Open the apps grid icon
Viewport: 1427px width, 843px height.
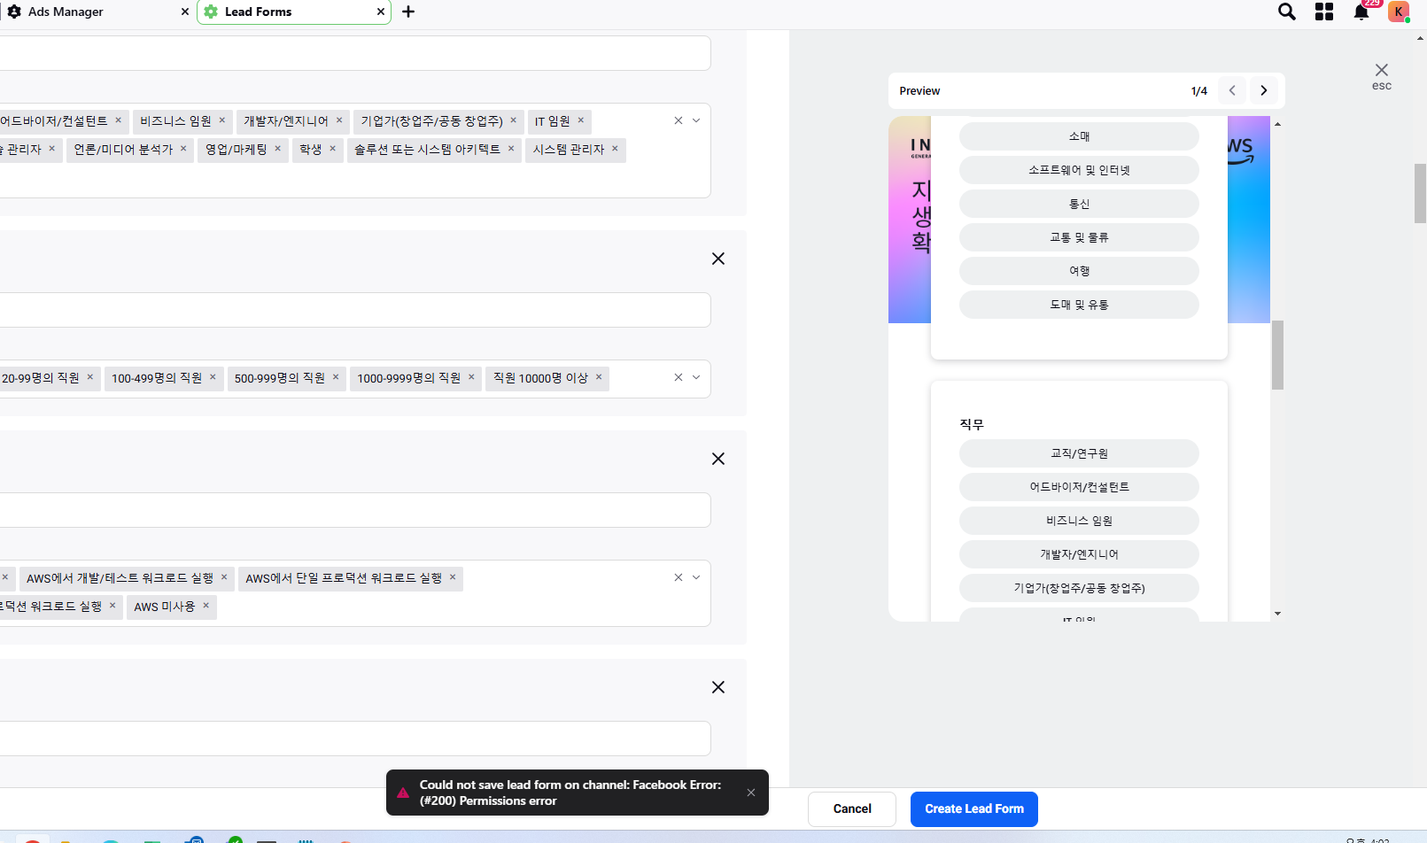coord(1324,12)
